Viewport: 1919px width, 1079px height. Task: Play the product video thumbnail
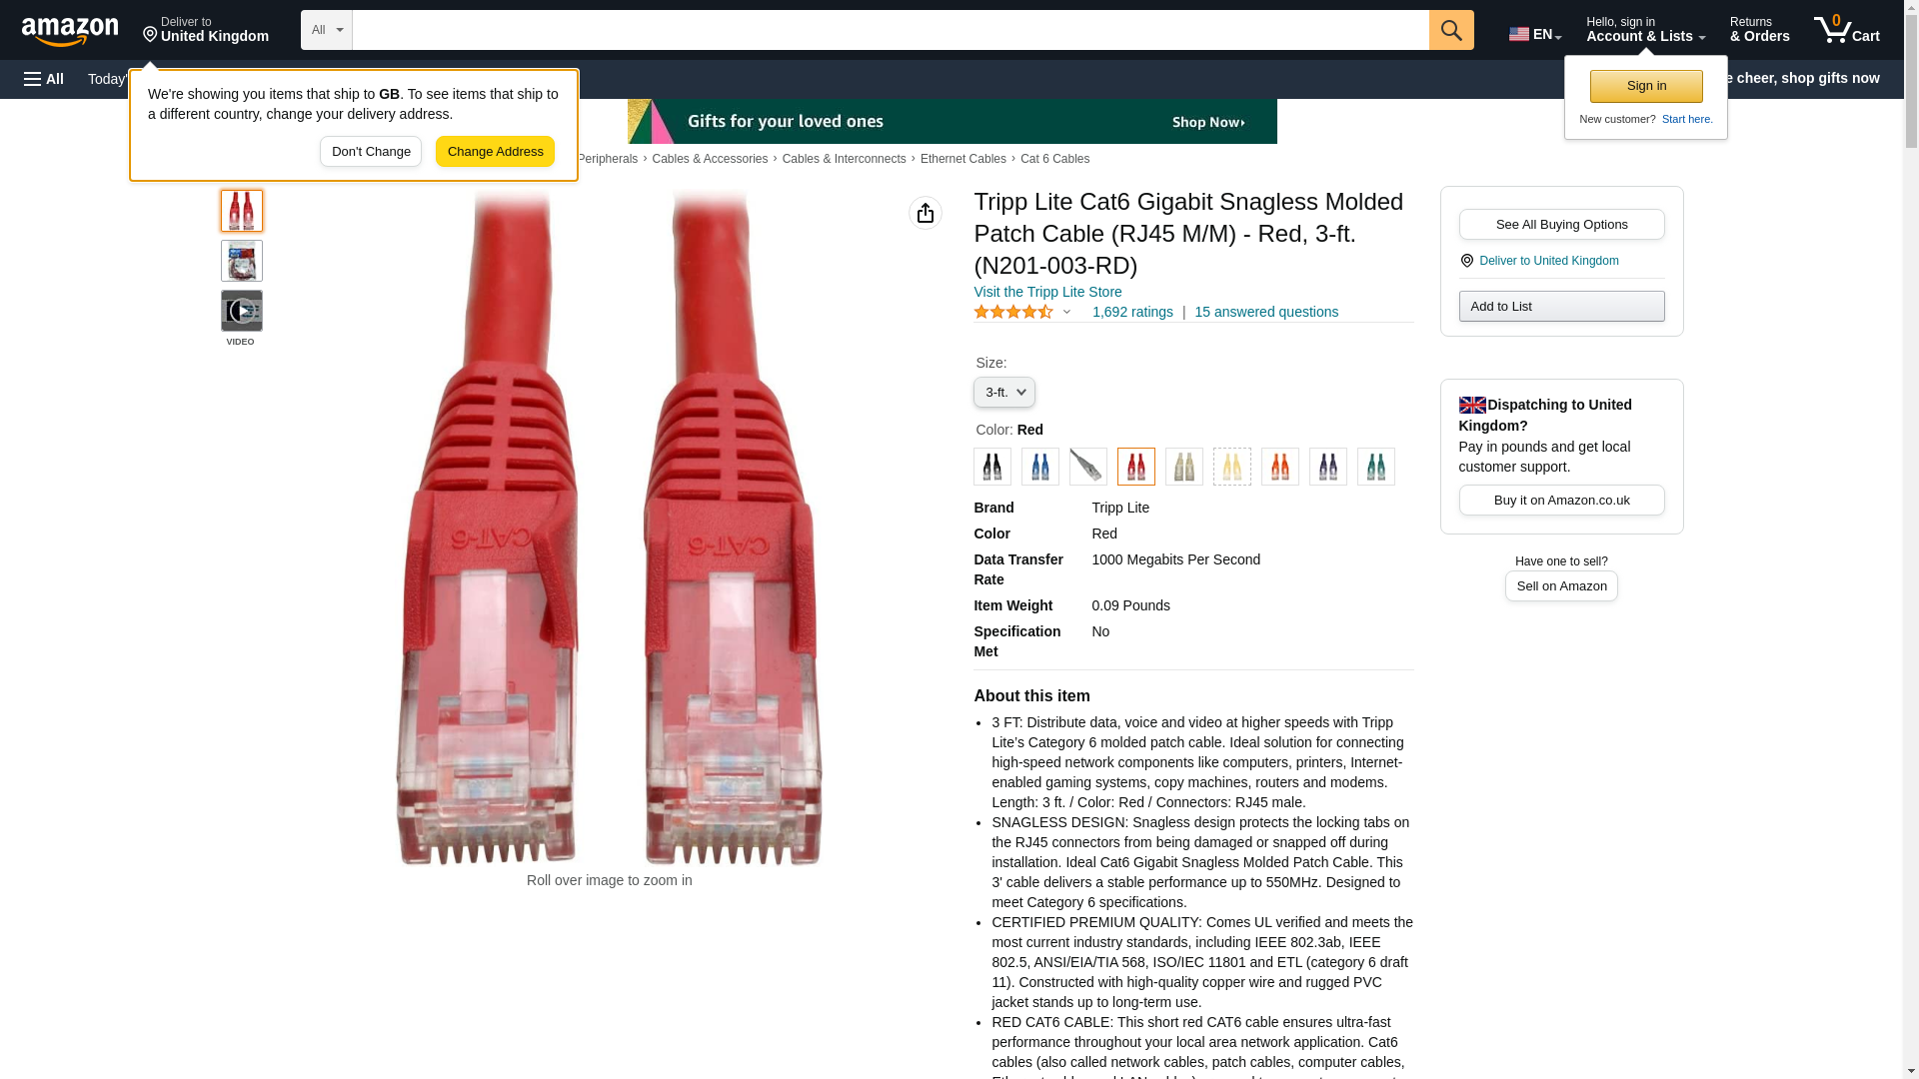[242, 311]
